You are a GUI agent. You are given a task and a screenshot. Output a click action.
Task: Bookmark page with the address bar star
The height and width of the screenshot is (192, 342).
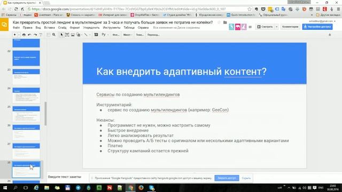pos(250,9)
